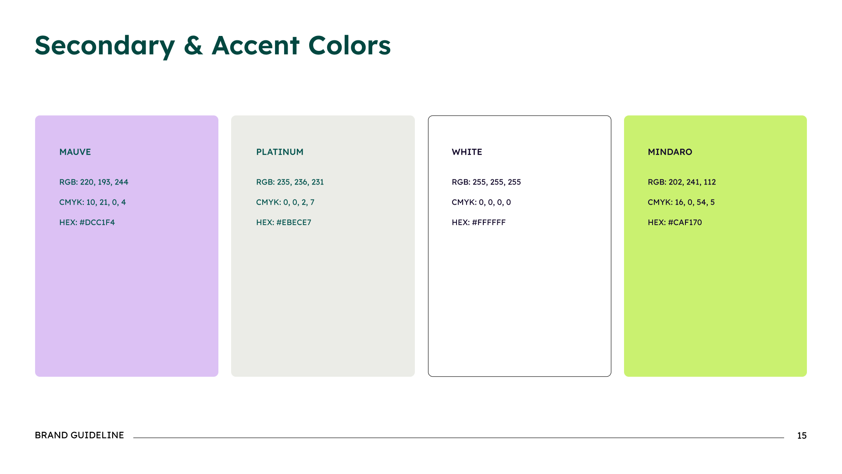Click the HEX: #EBECE7 text

click(284, 222)
